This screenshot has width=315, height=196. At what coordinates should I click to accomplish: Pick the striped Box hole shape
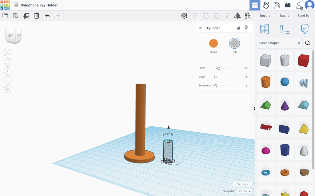point(265,60)
